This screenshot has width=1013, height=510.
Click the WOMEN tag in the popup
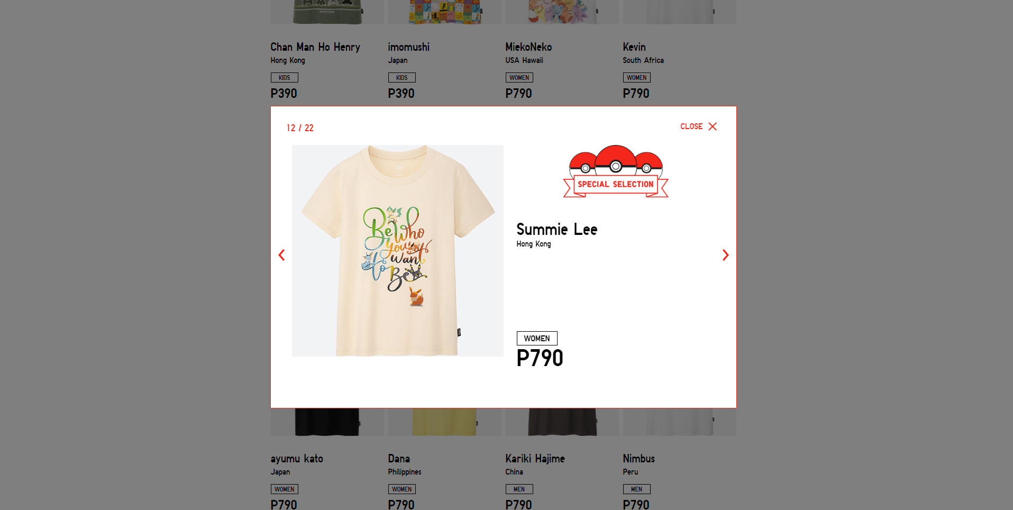tap(537, 339)
